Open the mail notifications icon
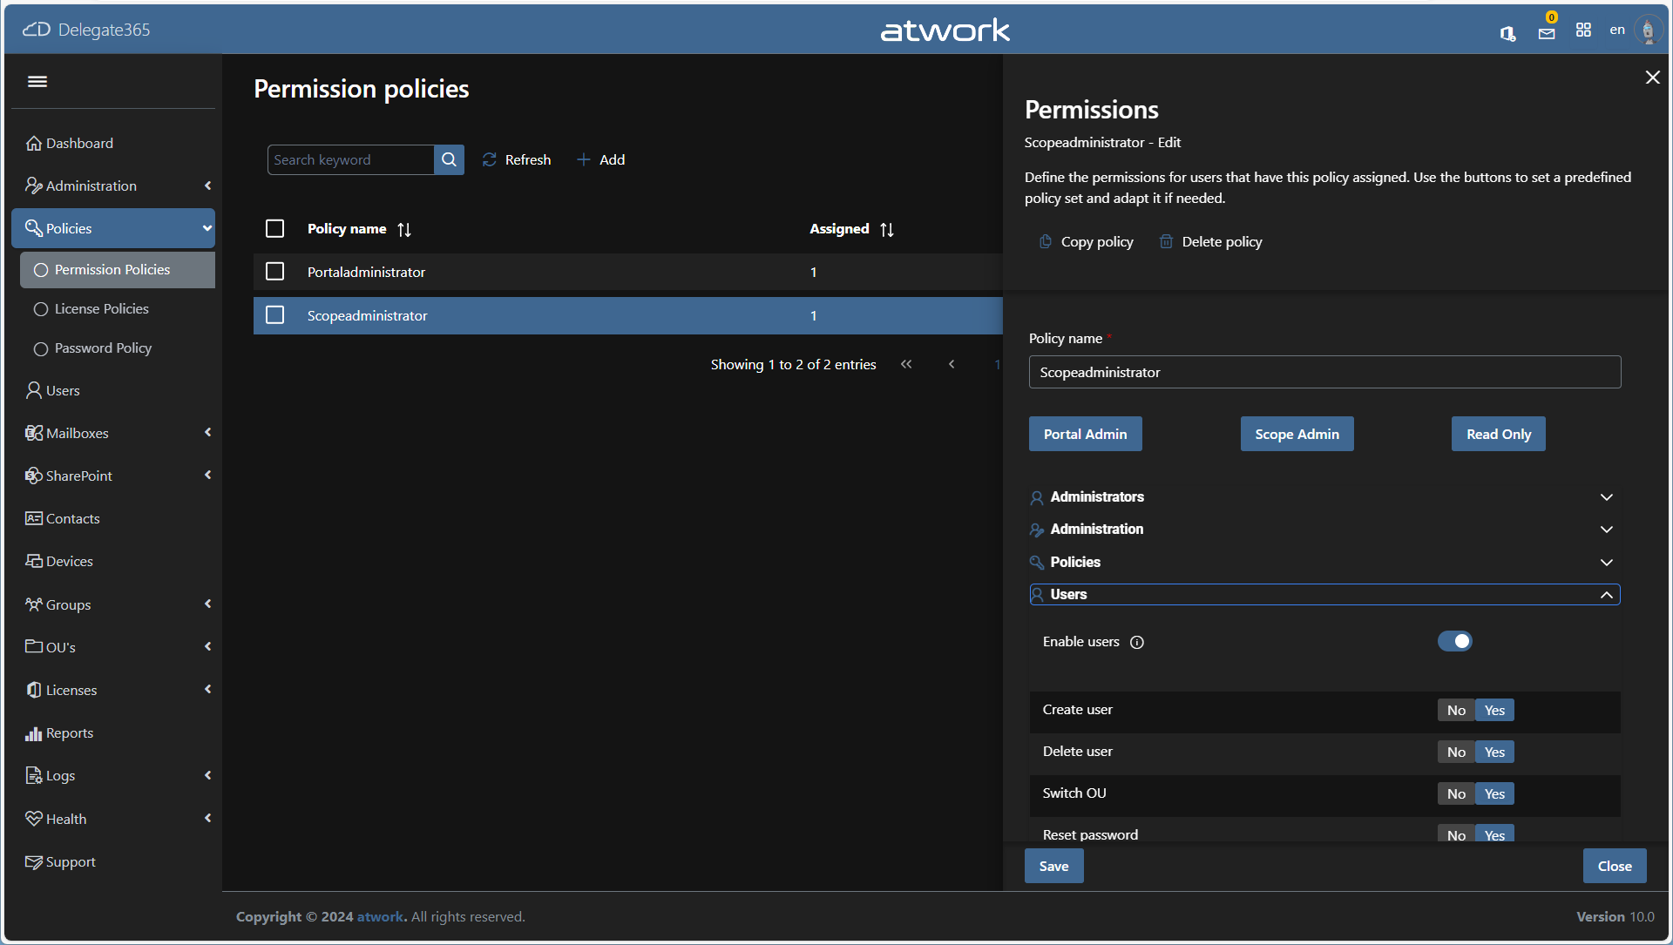This screenshot has width=1673, height=945. [x=1547, y=33]
